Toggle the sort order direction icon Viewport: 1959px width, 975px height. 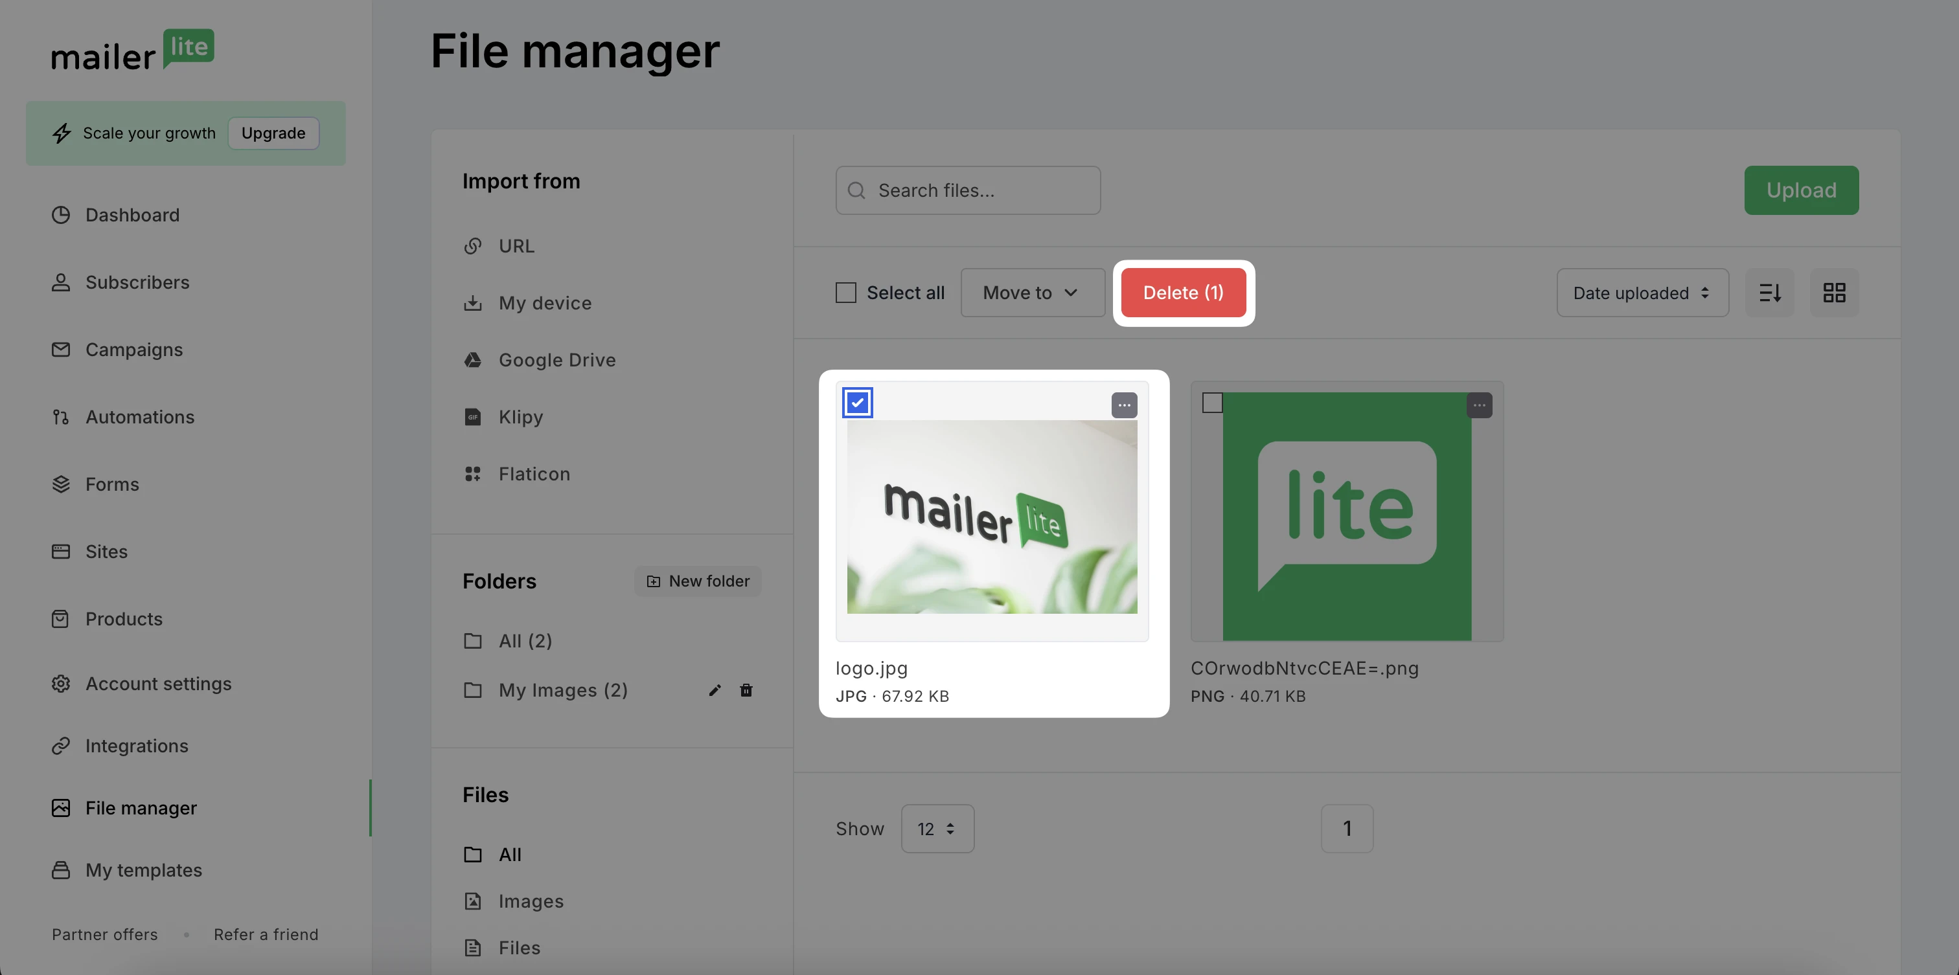tap(1770, 293)
